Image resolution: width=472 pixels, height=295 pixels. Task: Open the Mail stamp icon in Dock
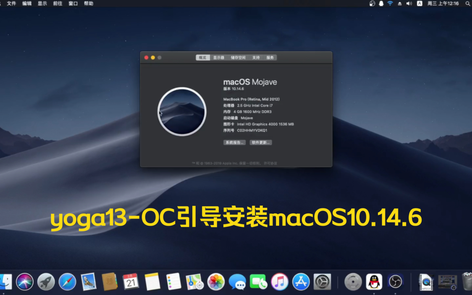point(89,282)
